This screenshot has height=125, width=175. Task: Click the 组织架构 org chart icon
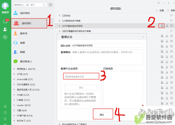pyautogui.click(x=15, y=13)
